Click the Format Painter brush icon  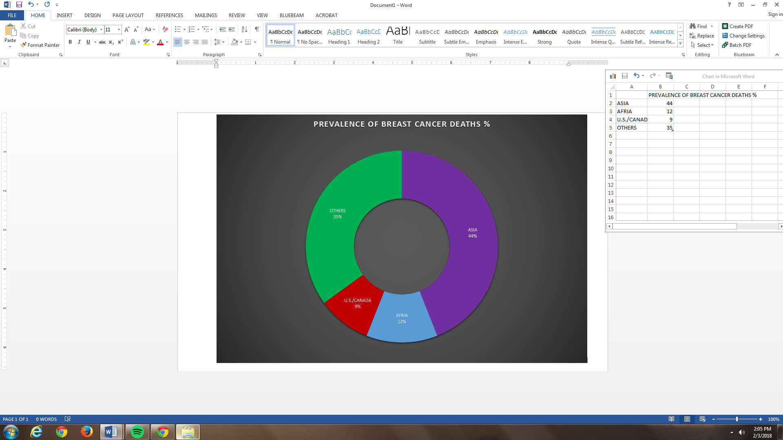pos(24,45)
